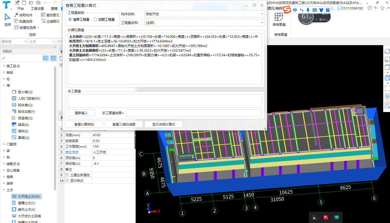Image resolution: width=390 pixels, height=223 pixels.
Task: Click the display settings list-eye icon
Action: pos(387,106)
